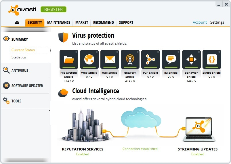Switch to the Market tab
The image size is (231, 164).
pyautogui.click(x=82, y=22)
